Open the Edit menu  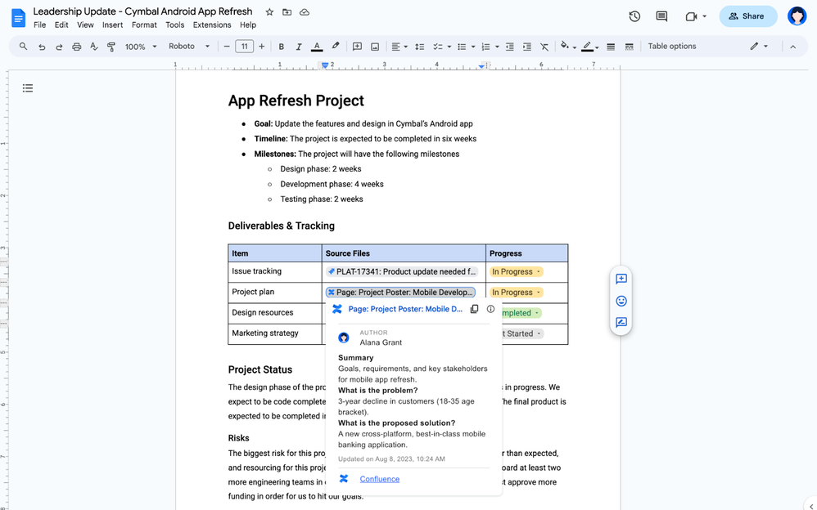coord(61,25)
